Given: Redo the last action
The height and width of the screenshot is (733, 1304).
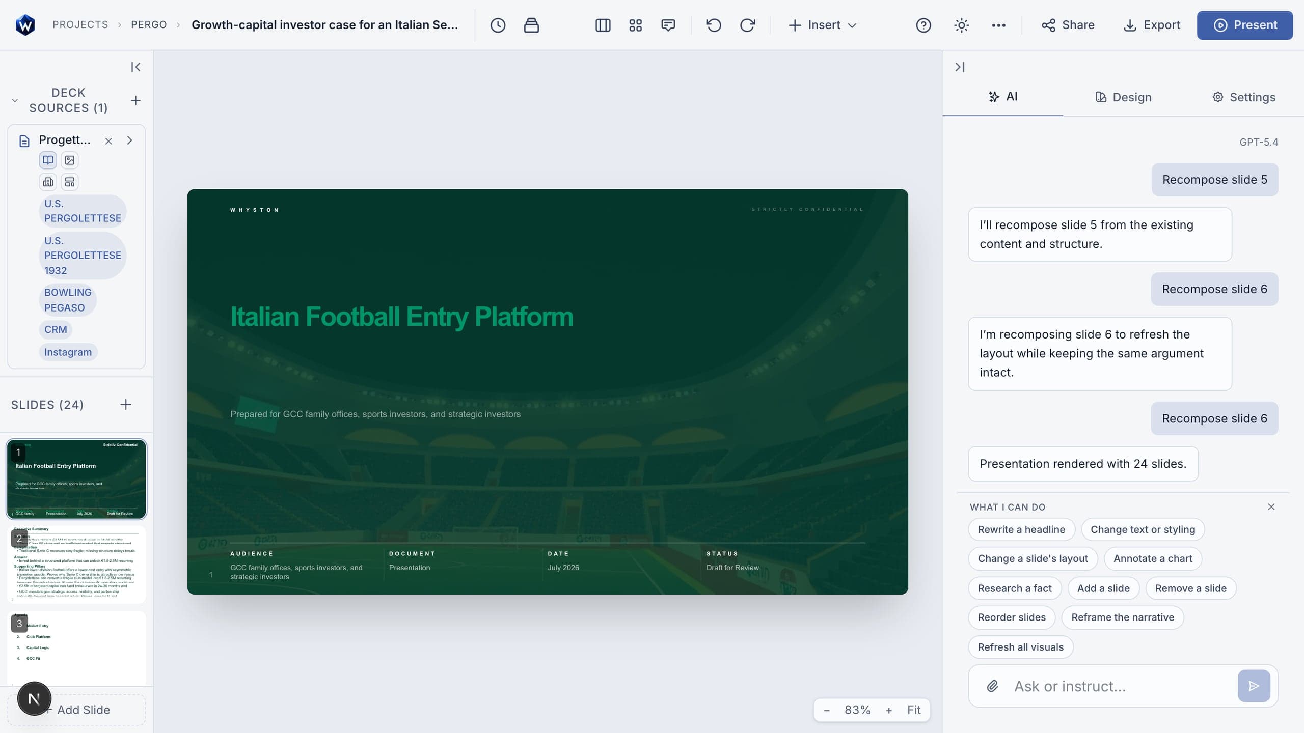Looking at the screenshot, I should [x=747, y=25].
